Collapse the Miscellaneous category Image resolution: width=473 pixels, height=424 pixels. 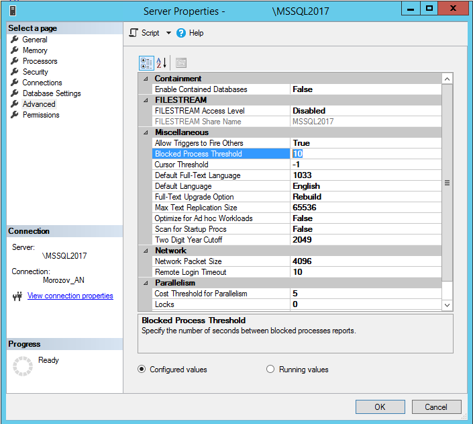[x=146, y=132]
